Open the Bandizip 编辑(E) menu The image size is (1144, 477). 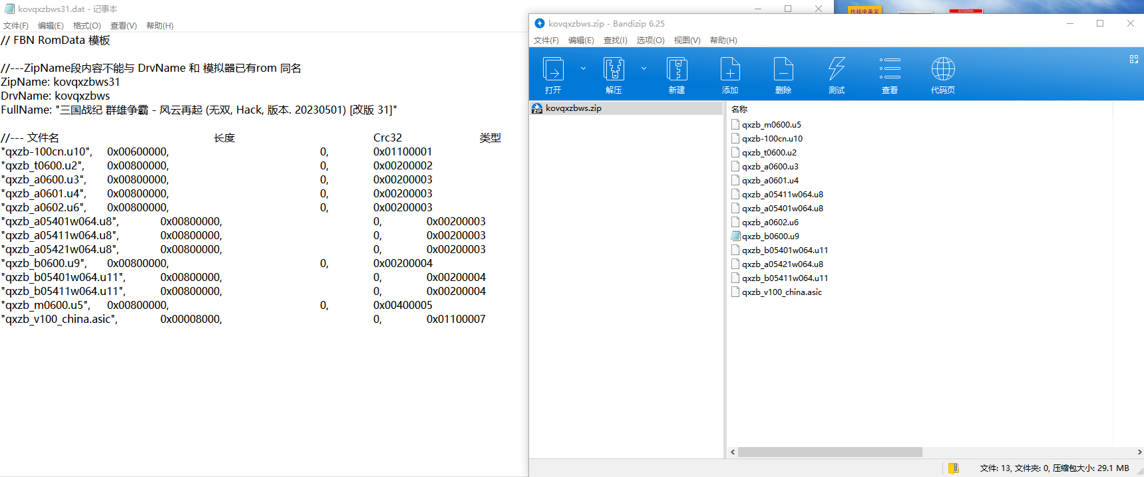[581, 41]
